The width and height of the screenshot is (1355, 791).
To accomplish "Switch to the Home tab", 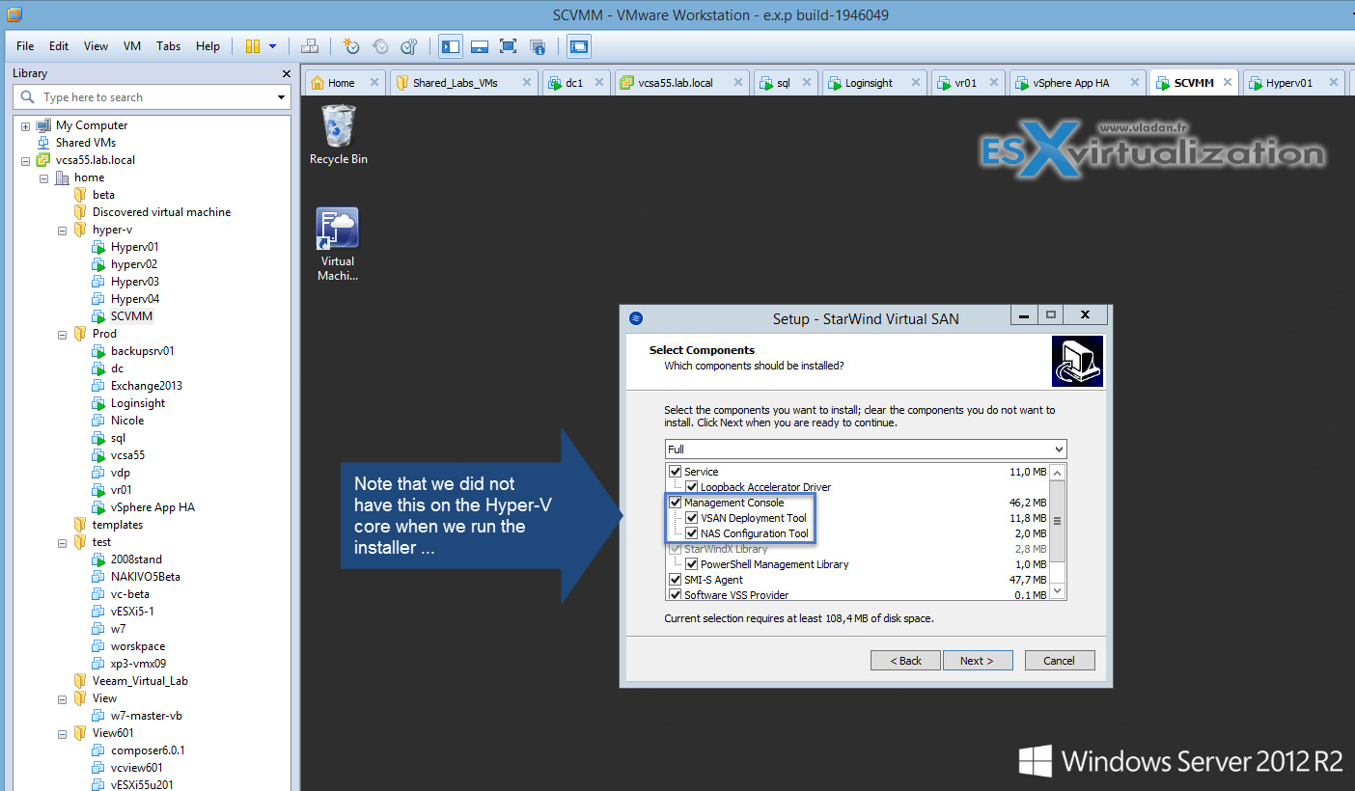I will pyautogui.click(x=344, y=83).
